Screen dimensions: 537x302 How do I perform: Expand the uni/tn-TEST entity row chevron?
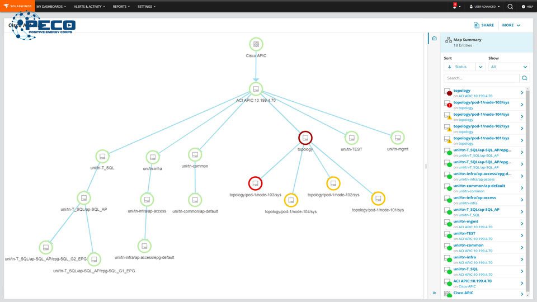coord(522,235)
